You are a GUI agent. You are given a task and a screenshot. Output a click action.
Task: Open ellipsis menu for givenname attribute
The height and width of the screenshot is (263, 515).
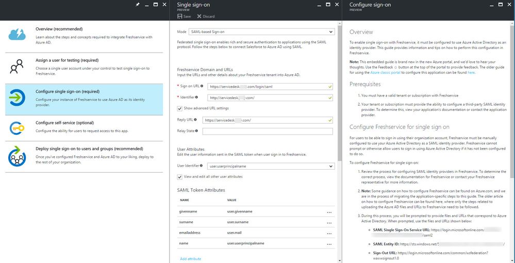pyautogui.click(x=329, y=212)
